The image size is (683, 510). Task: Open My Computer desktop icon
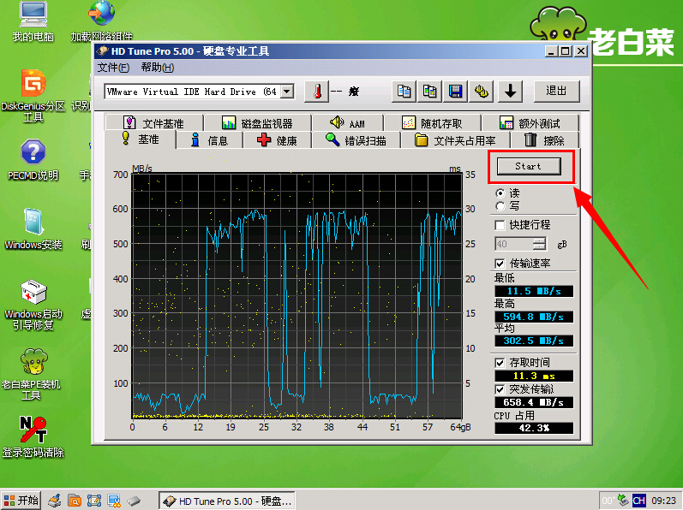(x=33, y=21)
